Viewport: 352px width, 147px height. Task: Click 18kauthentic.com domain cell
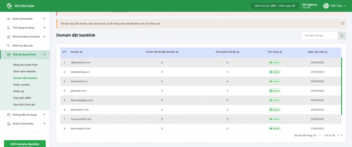(x=80, y=62)
